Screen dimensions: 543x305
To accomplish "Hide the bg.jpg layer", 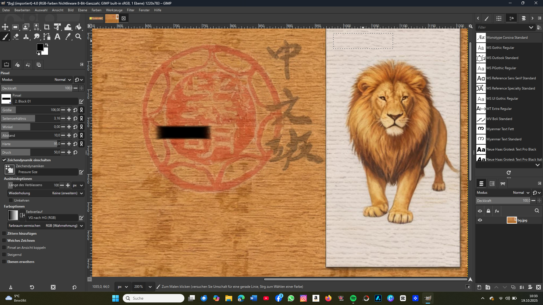I will (480, 220).
